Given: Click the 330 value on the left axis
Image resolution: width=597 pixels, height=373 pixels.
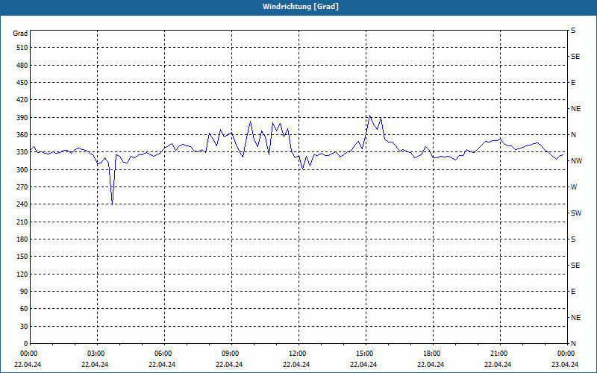Looking at the screenshot, I should coord(22,152).
